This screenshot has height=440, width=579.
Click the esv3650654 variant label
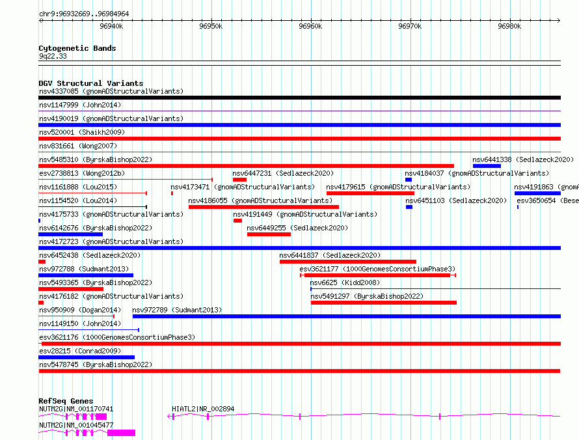pyautogui.click(x=548, y=200)
